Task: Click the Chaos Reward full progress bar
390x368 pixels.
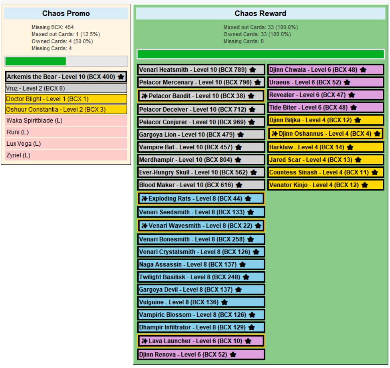Action: tap(261, 54)
